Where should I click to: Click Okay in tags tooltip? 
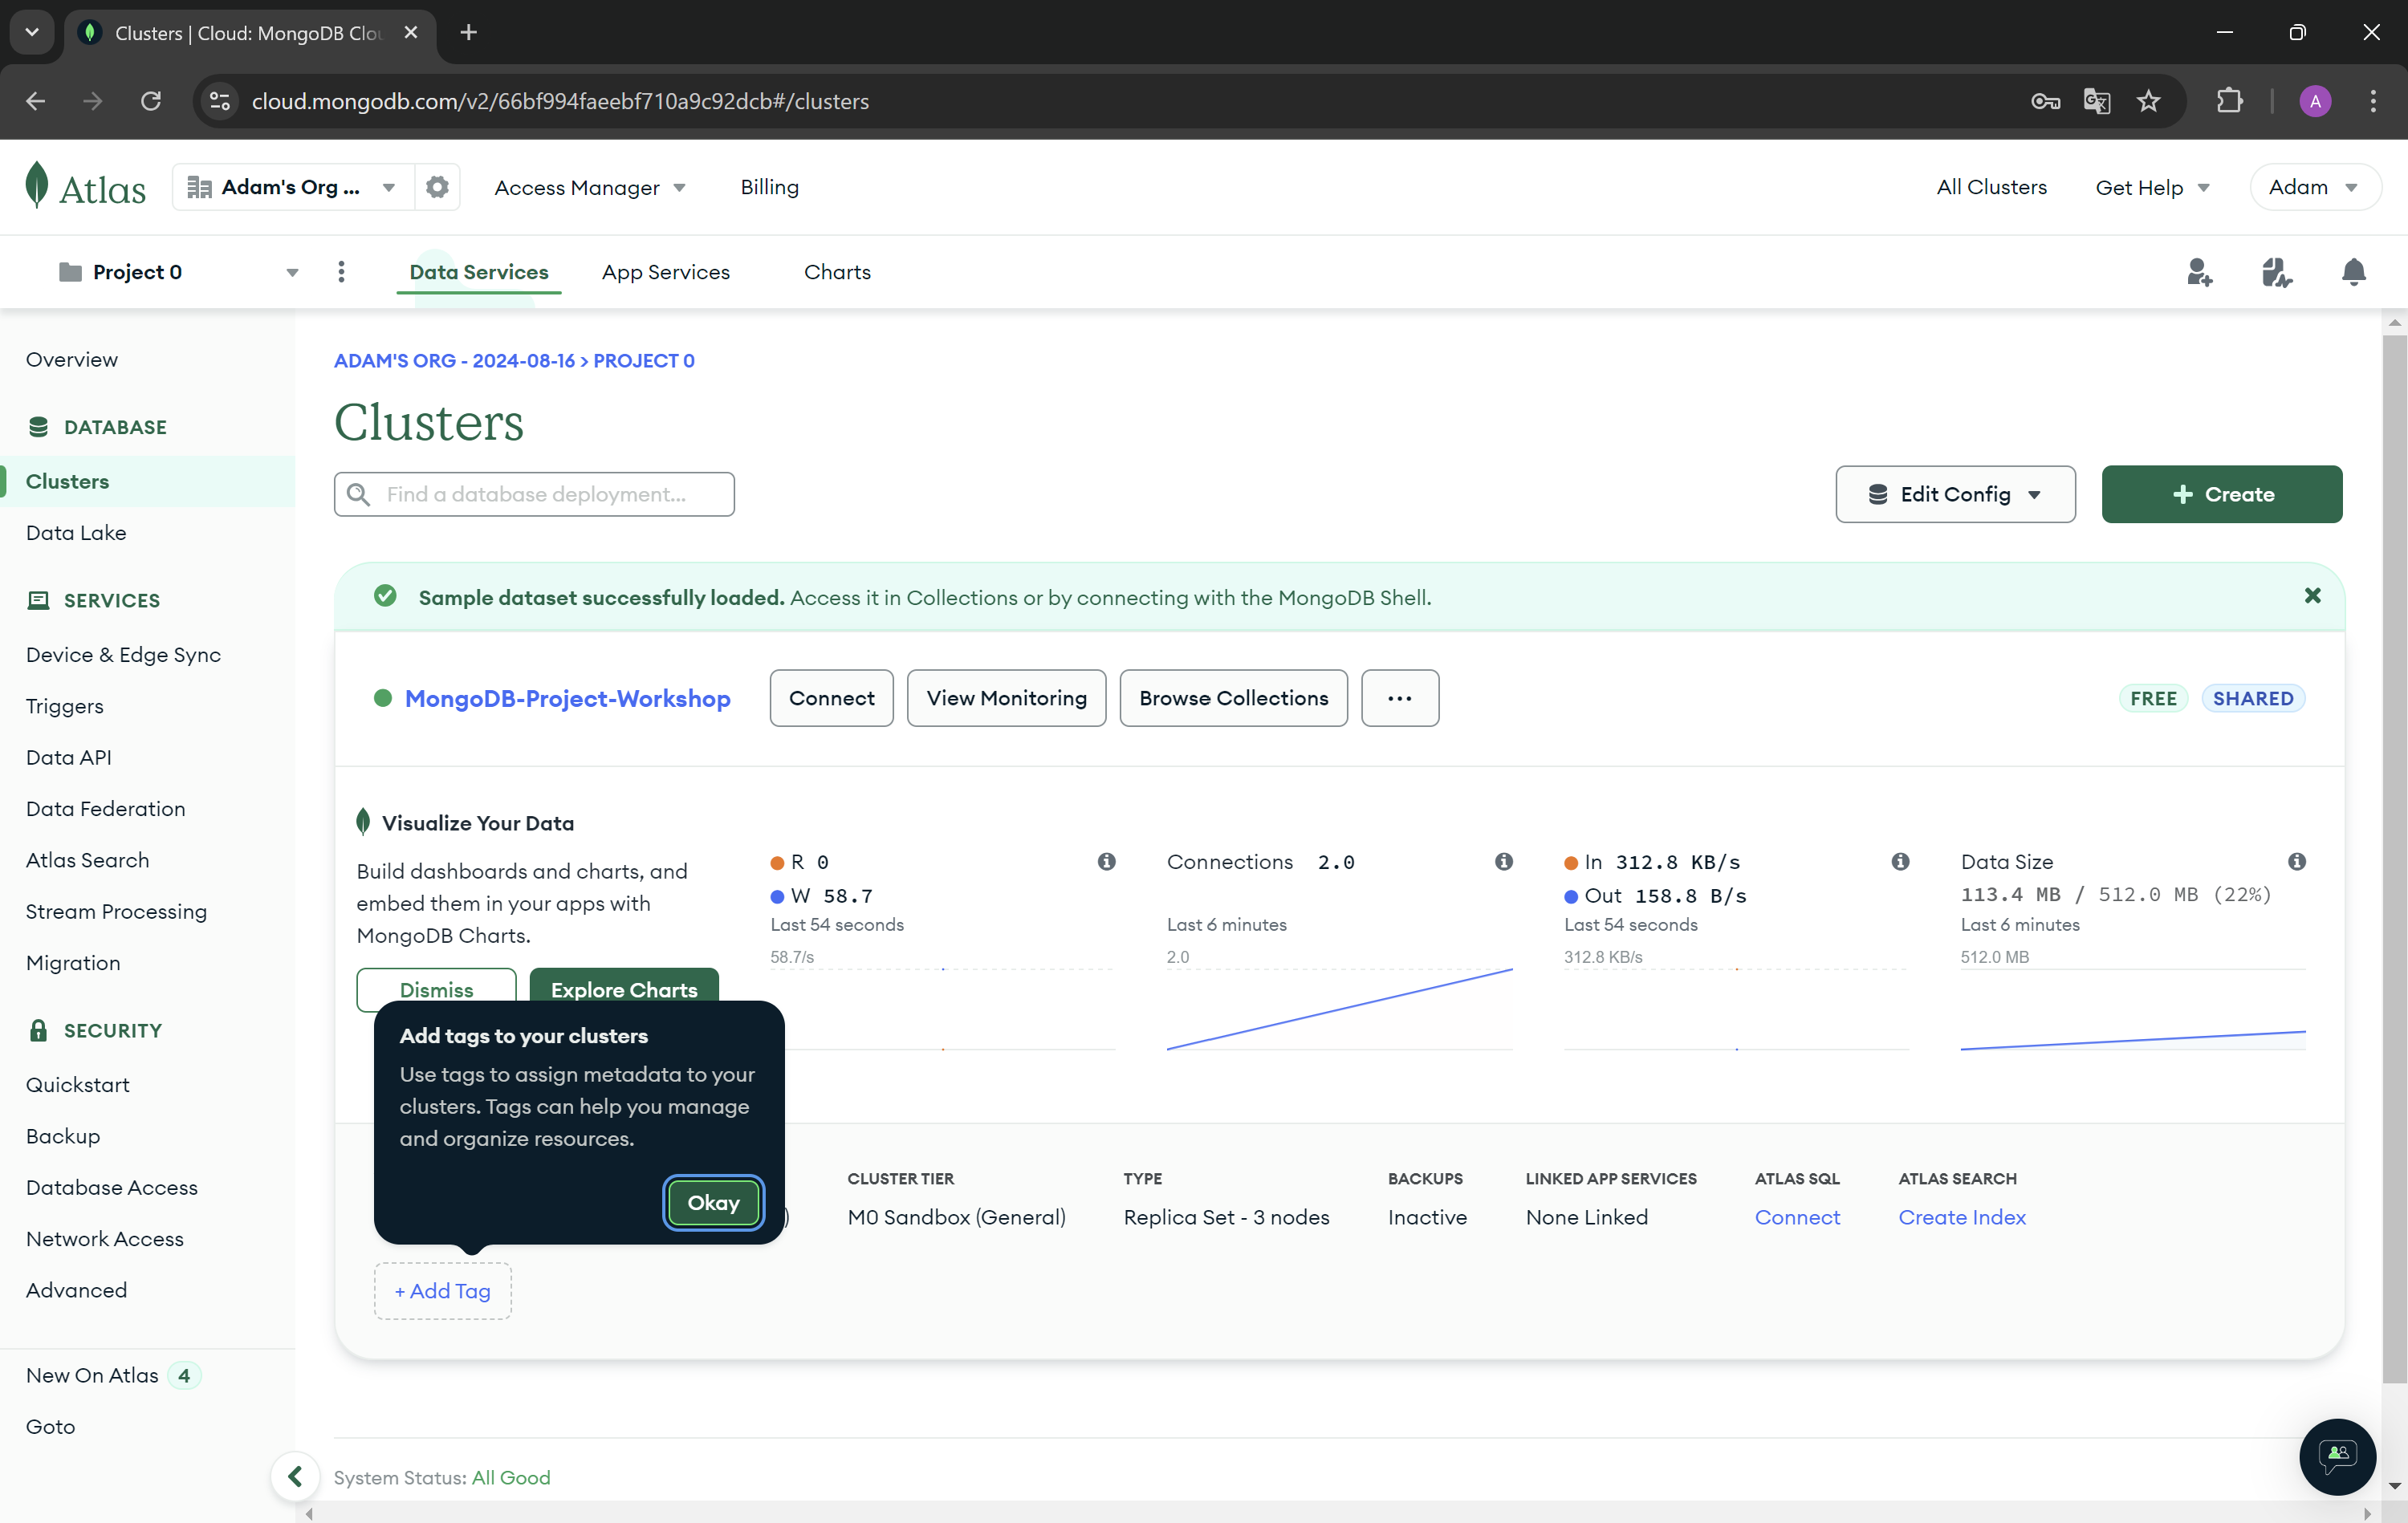point(713,1202)
